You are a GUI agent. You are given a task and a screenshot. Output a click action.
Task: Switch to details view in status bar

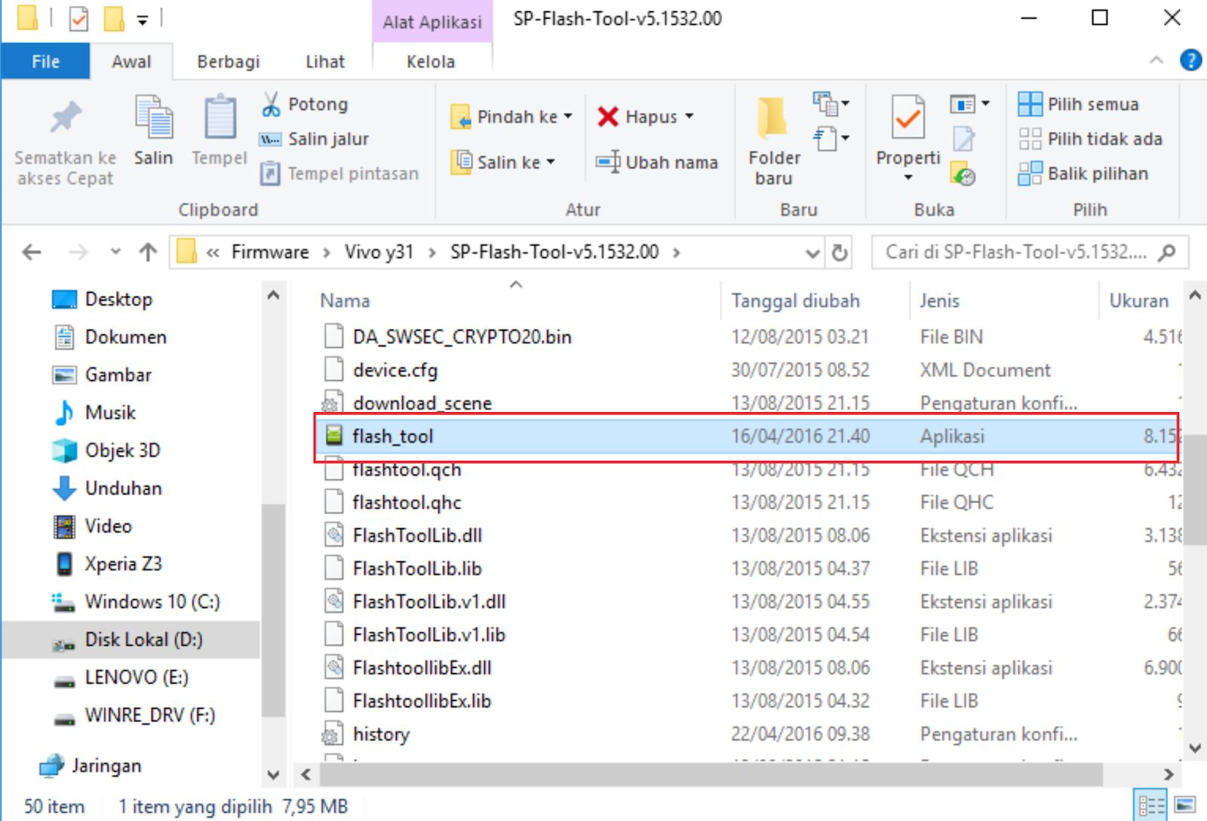pos(1151,806)
